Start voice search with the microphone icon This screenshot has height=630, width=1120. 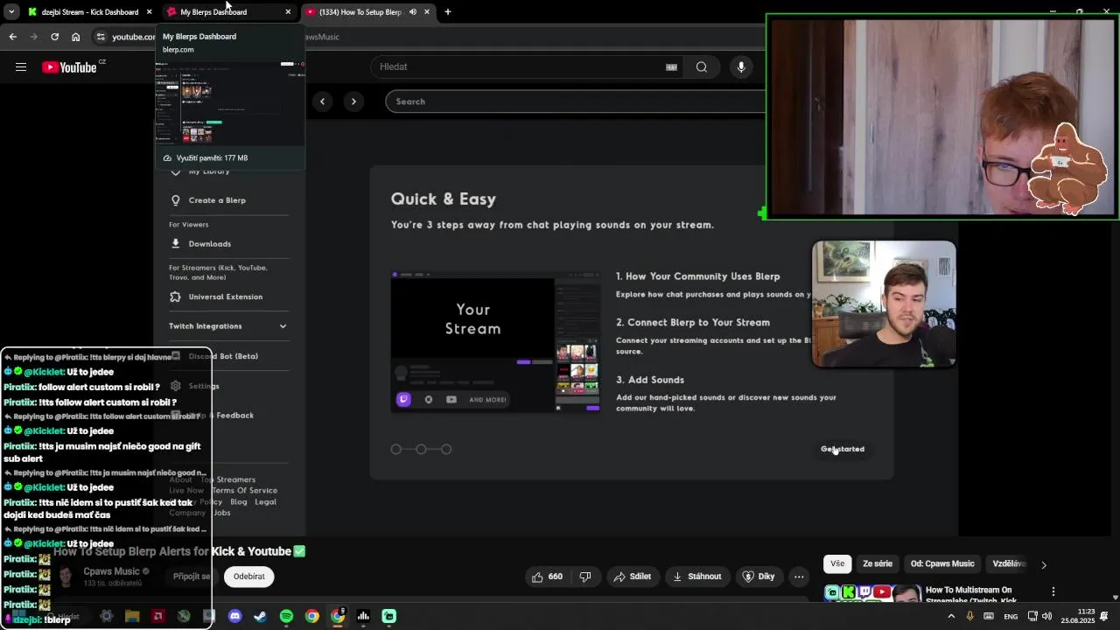pyautogui.click(x=740, y=66)
